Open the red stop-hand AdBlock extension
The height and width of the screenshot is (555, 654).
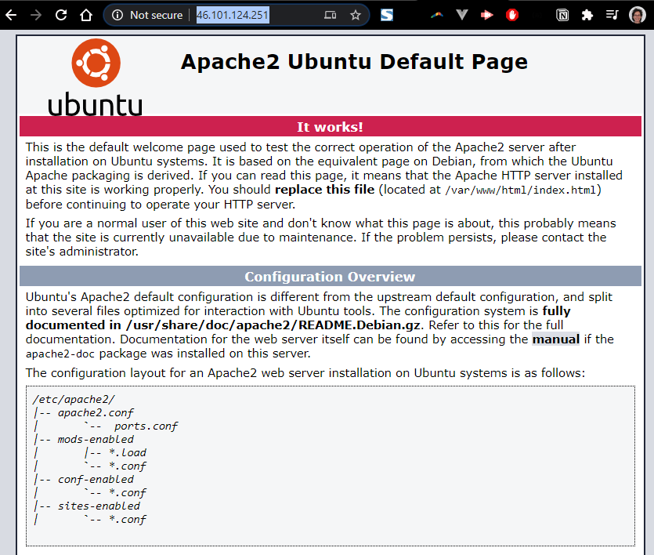click(x=512, y=16)
